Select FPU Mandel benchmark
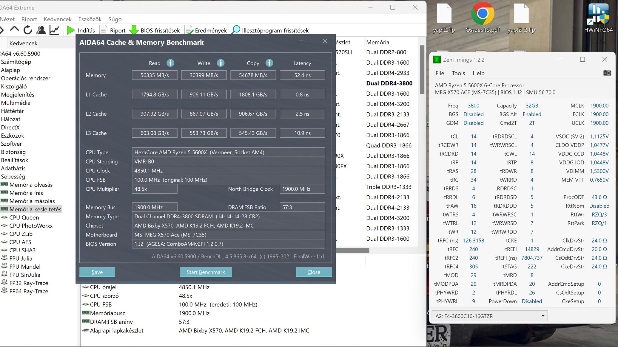This screenshot has width=618, height=347. pos(25,267)
